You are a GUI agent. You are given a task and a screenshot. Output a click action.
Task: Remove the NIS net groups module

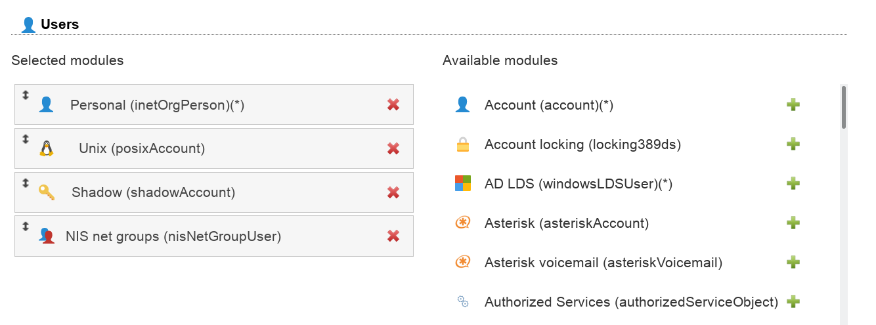pos(393,236)
